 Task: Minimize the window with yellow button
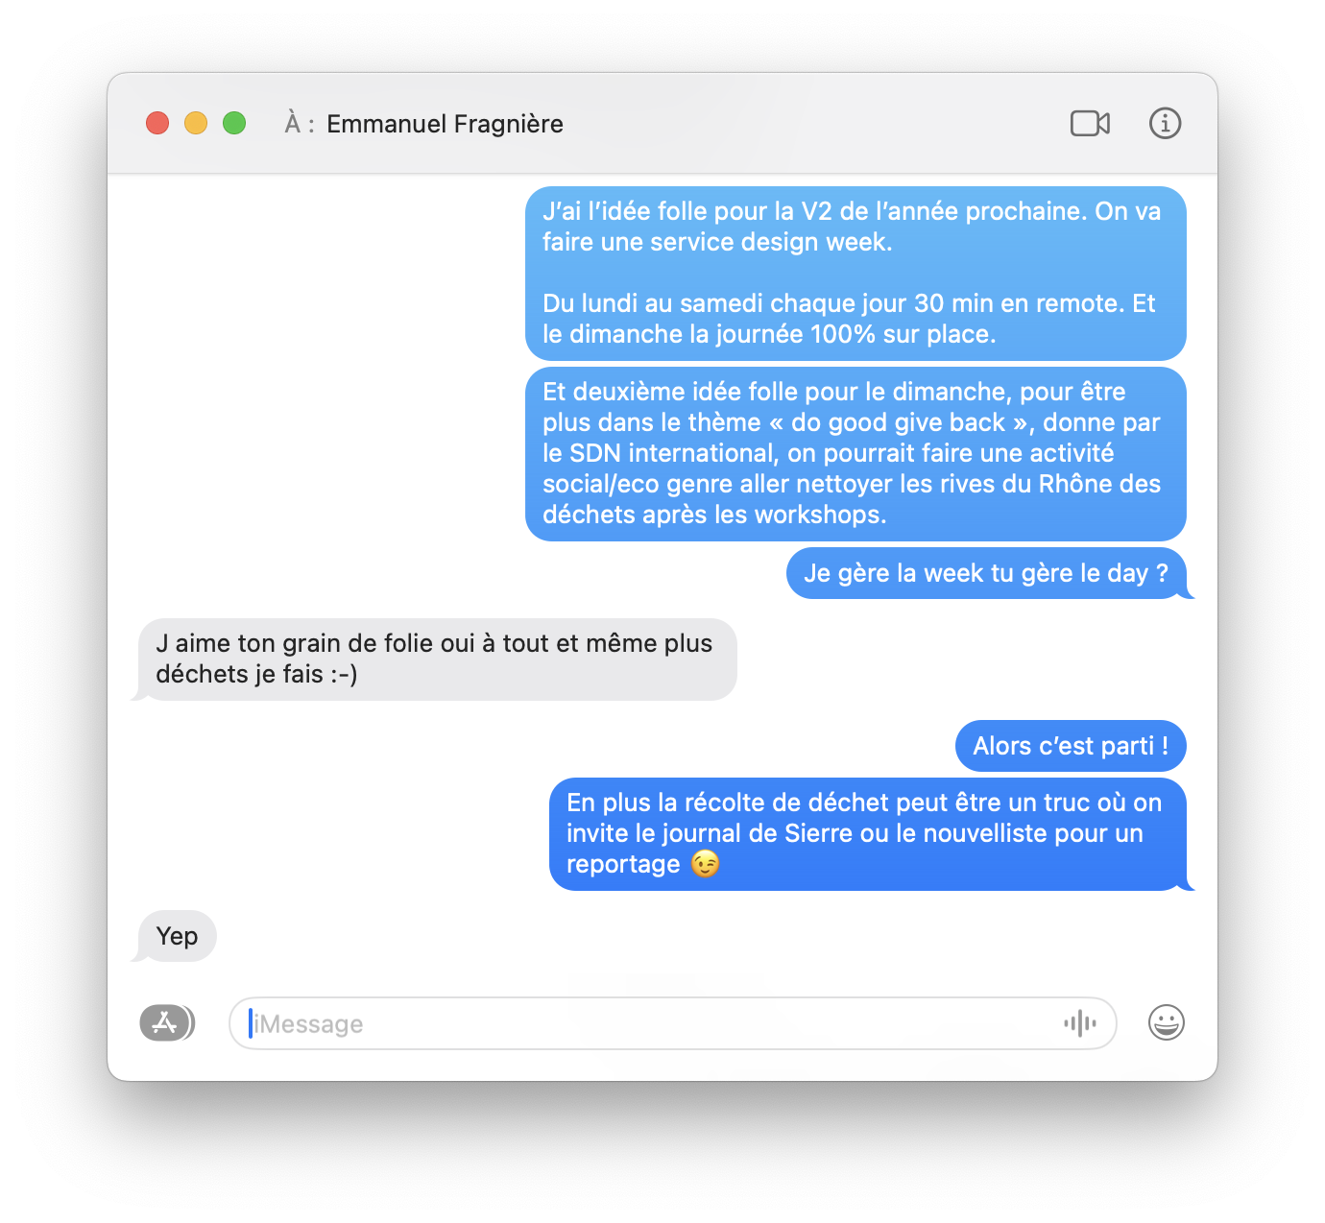pyautogui.click(x=196, y=123)
